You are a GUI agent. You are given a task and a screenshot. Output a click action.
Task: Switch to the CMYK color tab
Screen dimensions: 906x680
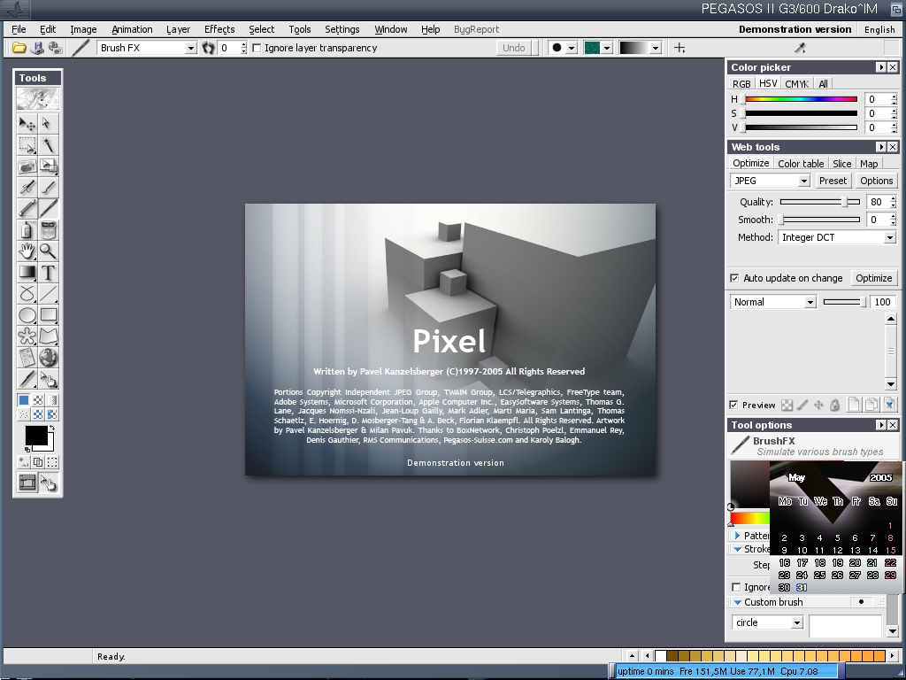[x=797, y=84]
